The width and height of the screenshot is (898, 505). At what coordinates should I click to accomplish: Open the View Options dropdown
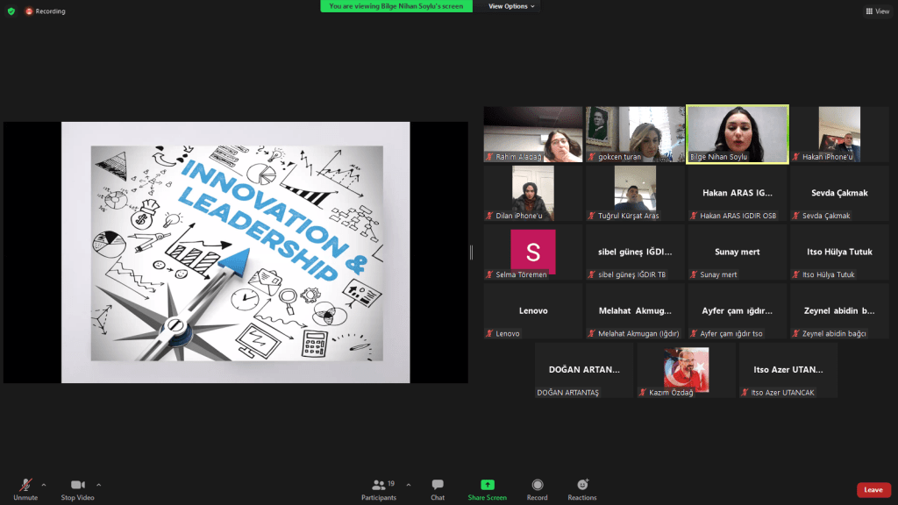(x=511, y=6)
